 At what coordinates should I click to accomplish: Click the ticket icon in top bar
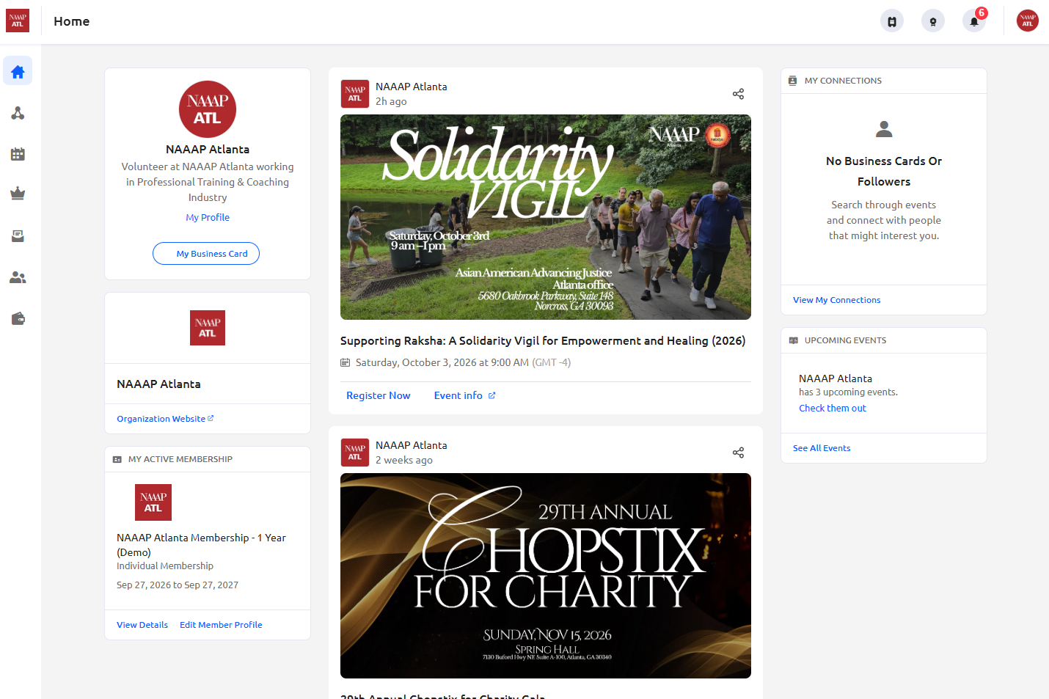coord(892,21)
